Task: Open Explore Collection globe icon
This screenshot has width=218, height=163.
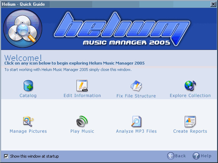Action: [190, 86]
